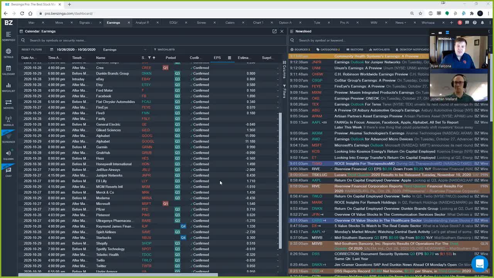
Task: Click the symbol column filter icon
Action: pyautogui.click(x=149, y=58)
